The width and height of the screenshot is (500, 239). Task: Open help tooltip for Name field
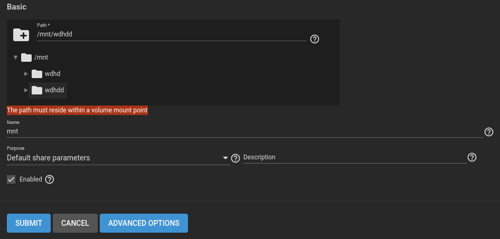click(489, 132)
